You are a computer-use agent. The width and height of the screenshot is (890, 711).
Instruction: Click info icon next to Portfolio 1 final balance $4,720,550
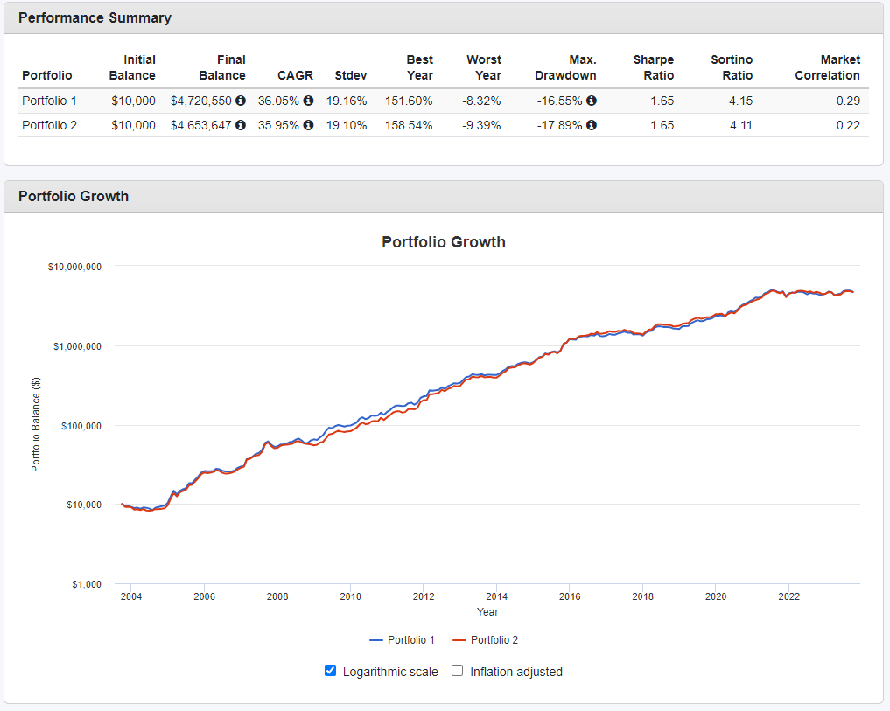[241, 101]
